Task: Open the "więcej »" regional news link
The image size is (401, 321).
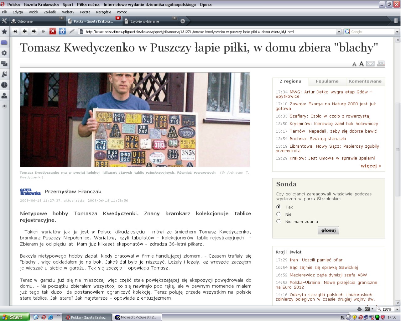Action: click(x=371, y=166)
